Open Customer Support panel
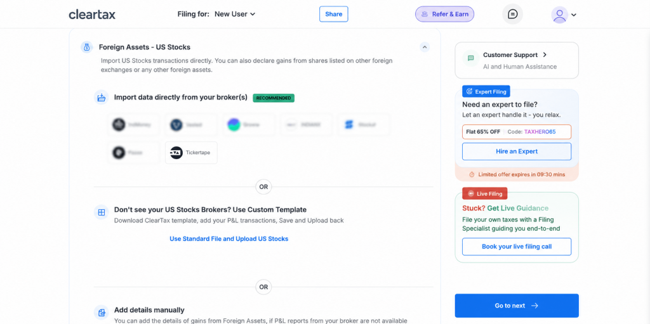This screenshot has height=324, width=650. coord(517,60)
